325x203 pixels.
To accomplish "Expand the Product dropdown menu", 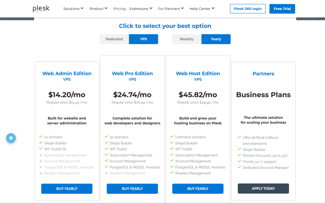I will [98, 9].
